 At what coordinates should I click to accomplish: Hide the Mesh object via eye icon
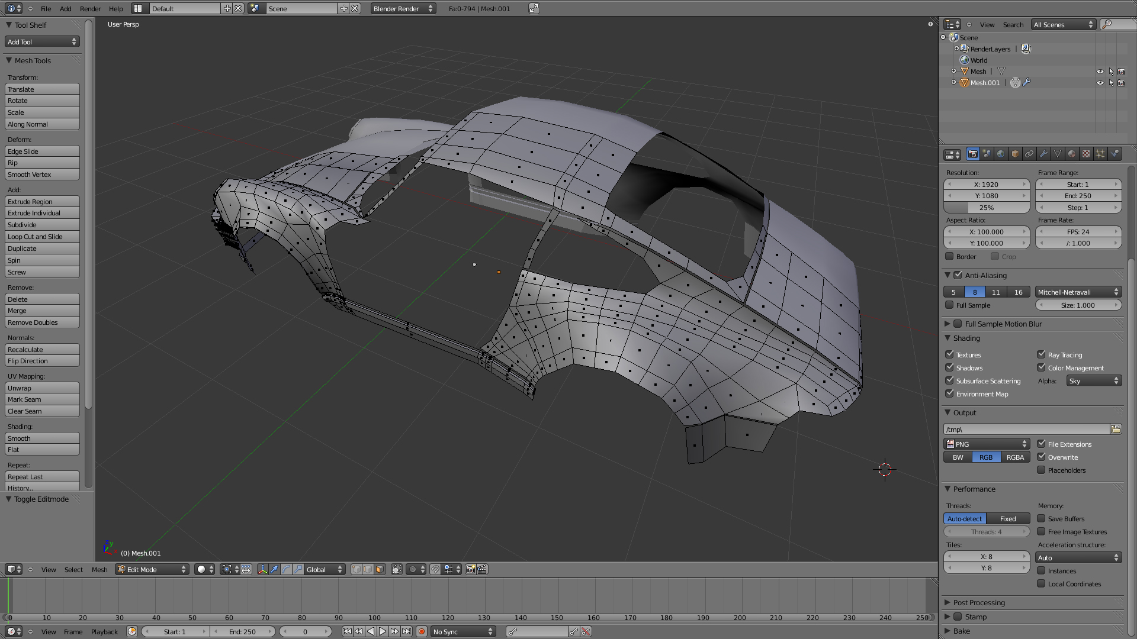click(x=1100, y=72)
